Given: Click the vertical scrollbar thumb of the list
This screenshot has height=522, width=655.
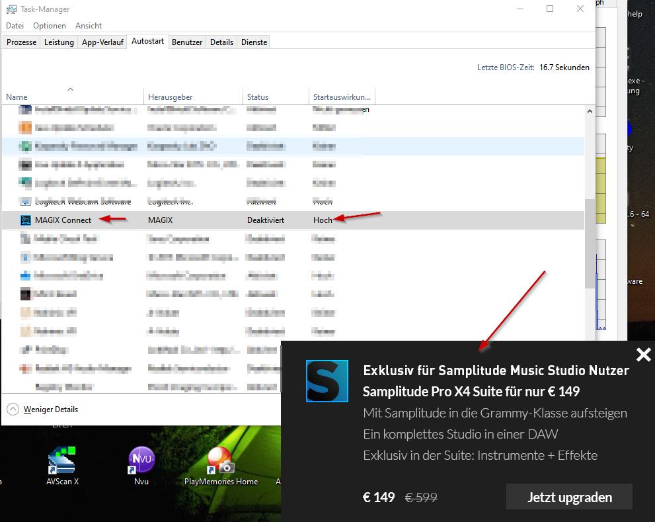Looking at the screenshot, I should click(590, 243).
